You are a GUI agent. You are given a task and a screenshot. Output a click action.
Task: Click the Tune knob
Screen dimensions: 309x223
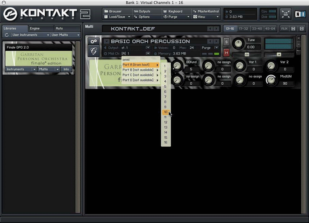(x=238, y=43)
